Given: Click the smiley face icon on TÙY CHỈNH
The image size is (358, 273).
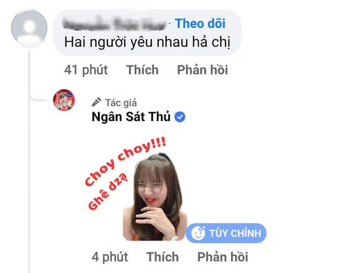Looking at the screenshot, I should click(x=198, y=233).
